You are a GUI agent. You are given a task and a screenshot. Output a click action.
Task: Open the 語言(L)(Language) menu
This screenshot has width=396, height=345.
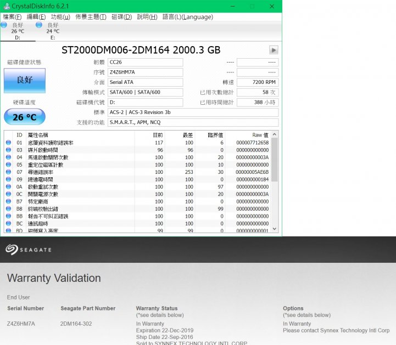click(x=188, y=17)
